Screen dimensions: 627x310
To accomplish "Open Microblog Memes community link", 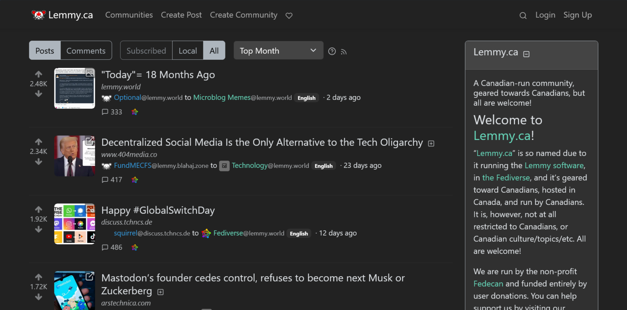I will pyautogui.click(x=242, y=98).
